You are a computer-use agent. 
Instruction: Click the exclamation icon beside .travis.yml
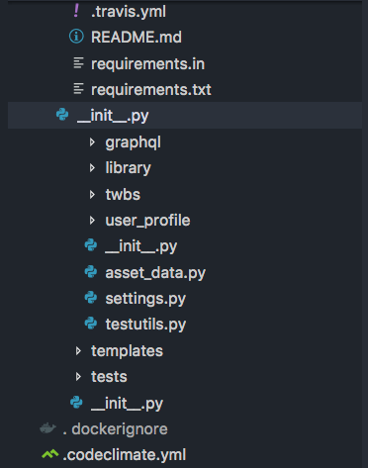[76, 11]
